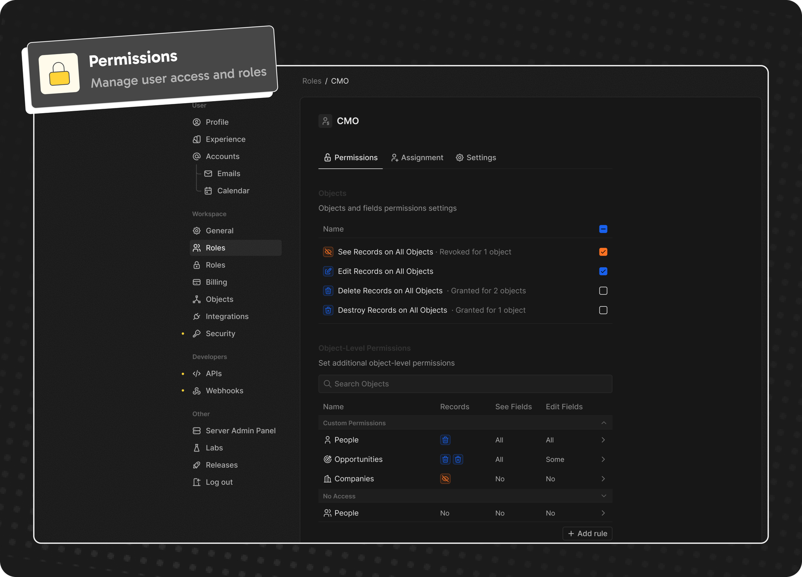The height and width of the screenshot is (577, 802).
Task: Collapse the Custom Permissions section
Action: (604, 423)
